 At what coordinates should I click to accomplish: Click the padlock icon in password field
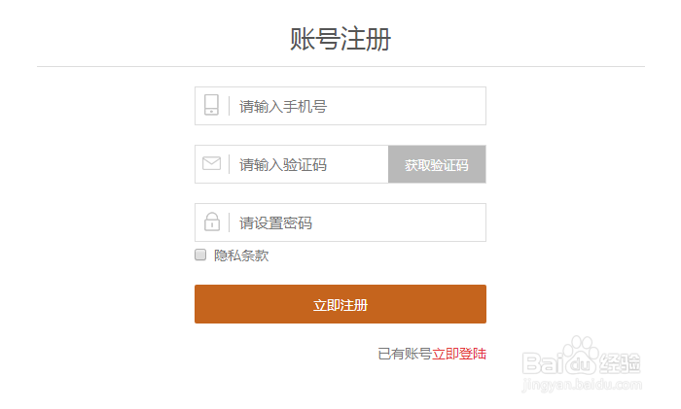[x=212, y=222]
